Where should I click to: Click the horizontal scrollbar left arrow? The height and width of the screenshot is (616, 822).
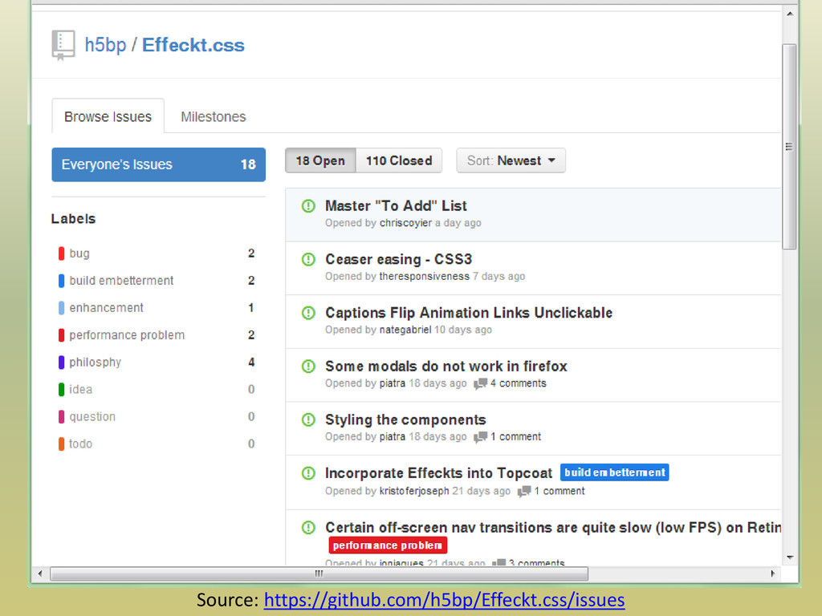tap(40, 573)
